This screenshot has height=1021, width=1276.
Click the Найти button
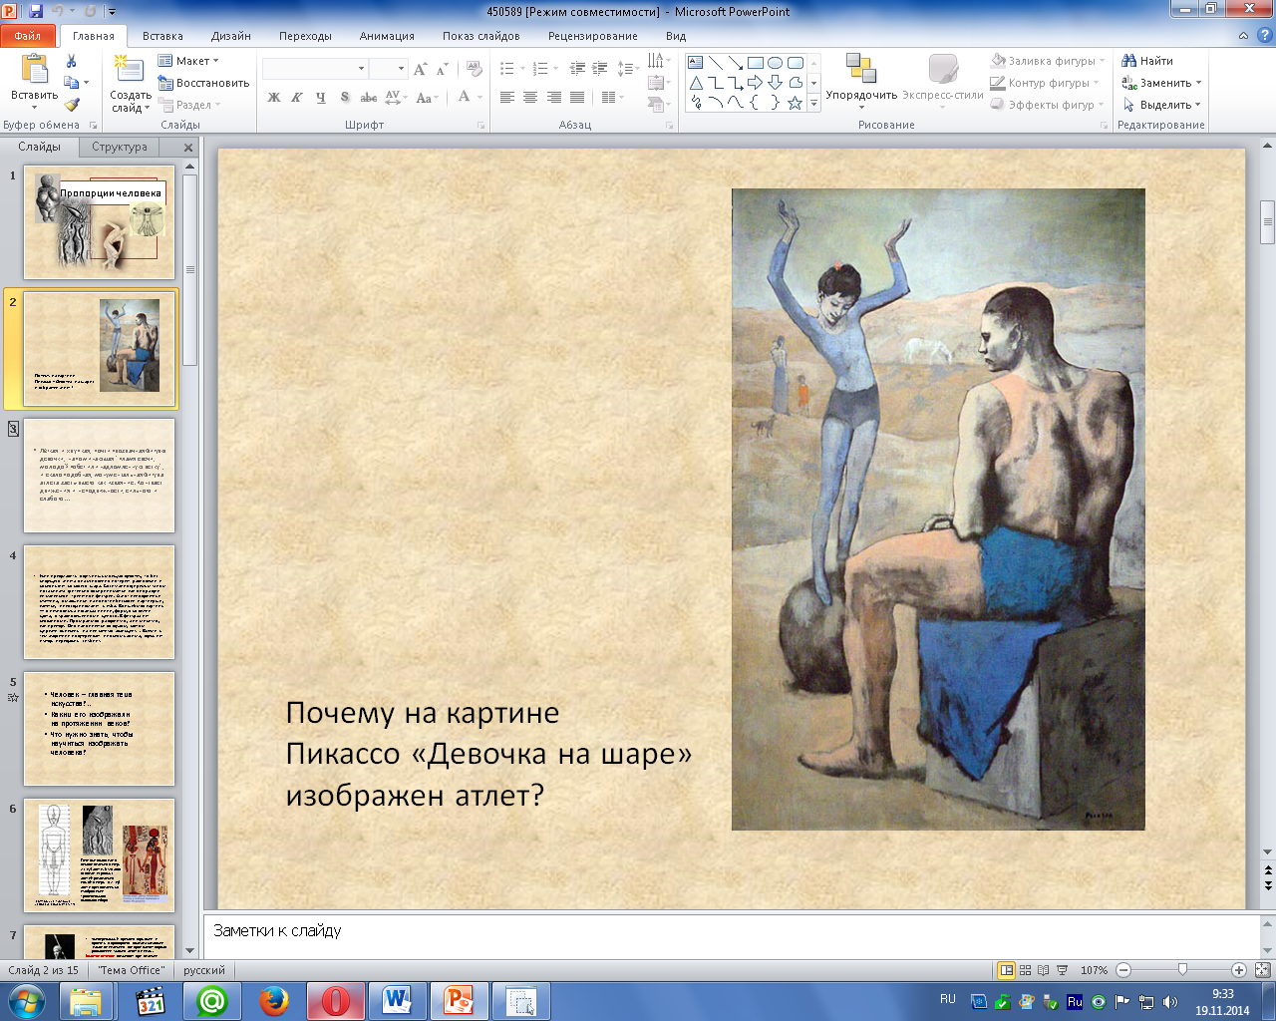point(1147,61)
